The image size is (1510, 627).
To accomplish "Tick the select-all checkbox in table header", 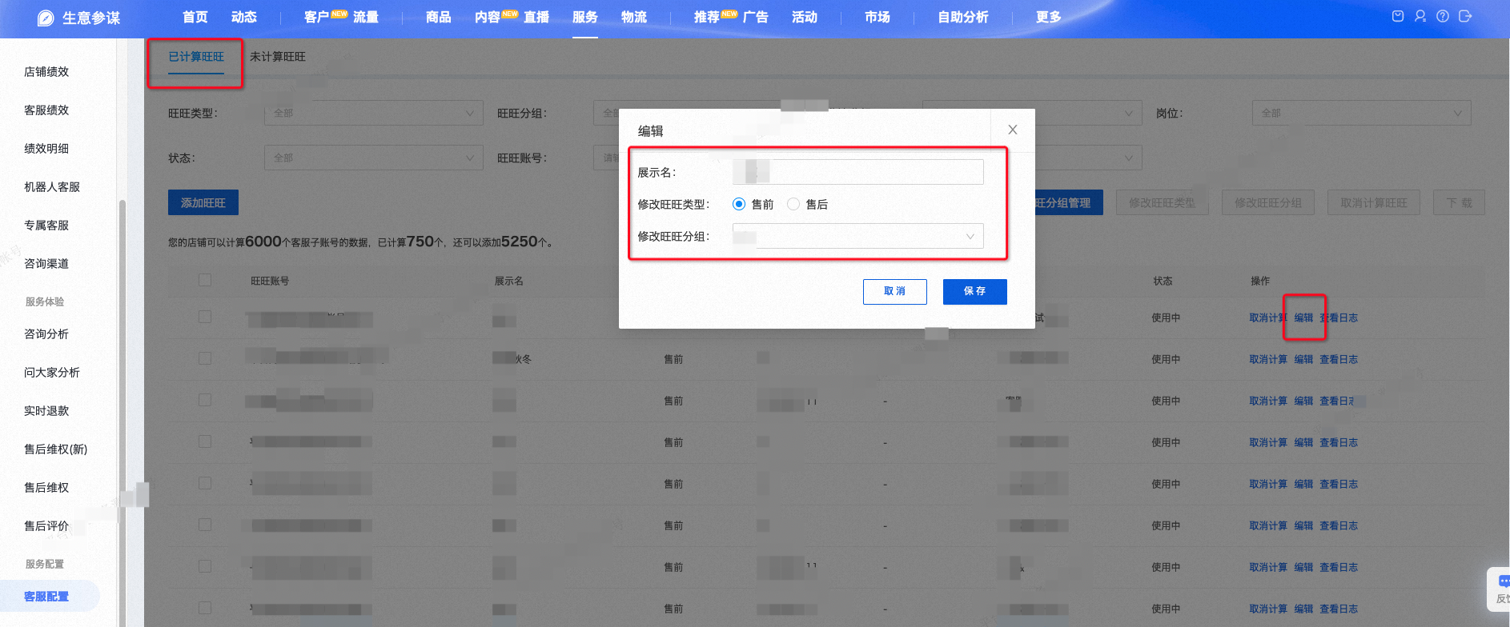I will [x=205, y=280].
